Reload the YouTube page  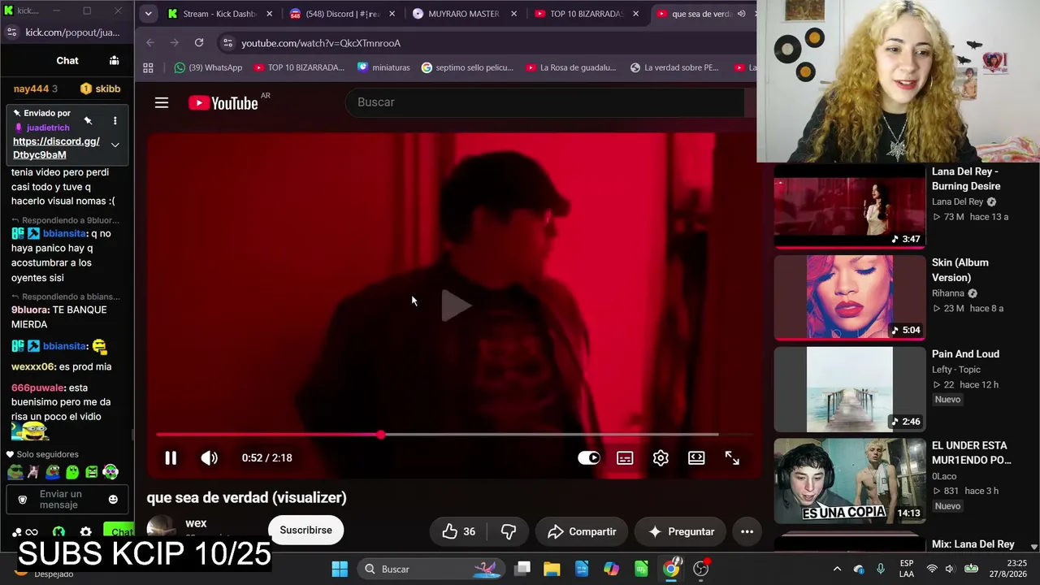(199, 43)
